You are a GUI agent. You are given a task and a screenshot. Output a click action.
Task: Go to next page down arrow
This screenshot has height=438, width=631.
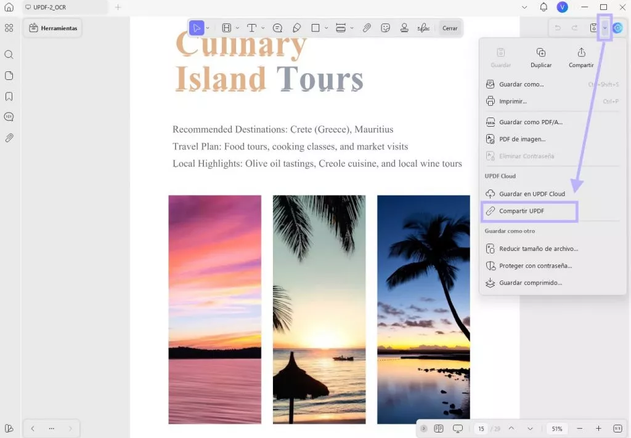coord(530,429)
